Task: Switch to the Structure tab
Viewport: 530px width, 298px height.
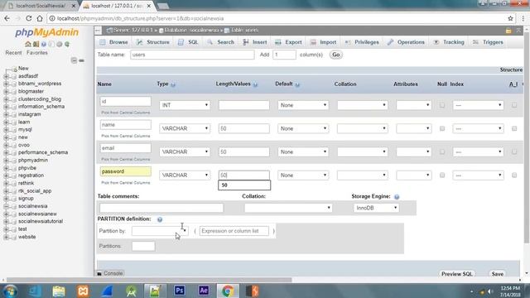Action: tap(153, 42)
